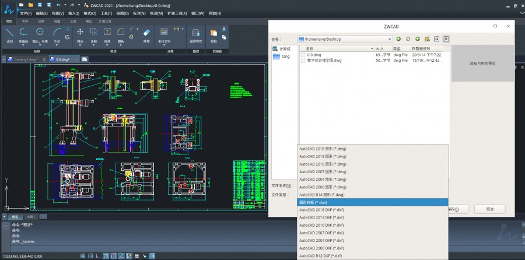Click the Erase tool icon
Screen dimensions: 525x260
[146, 33]
